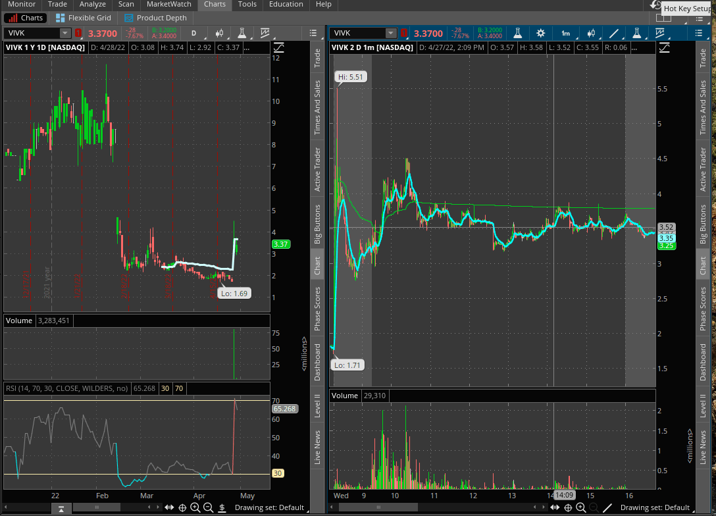Open patterns icon in left chart toolbar

[265, 33]
